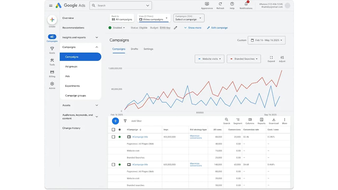
Task: Toggle the select-all checkbox in table header
Action: [x=113, y=130]
